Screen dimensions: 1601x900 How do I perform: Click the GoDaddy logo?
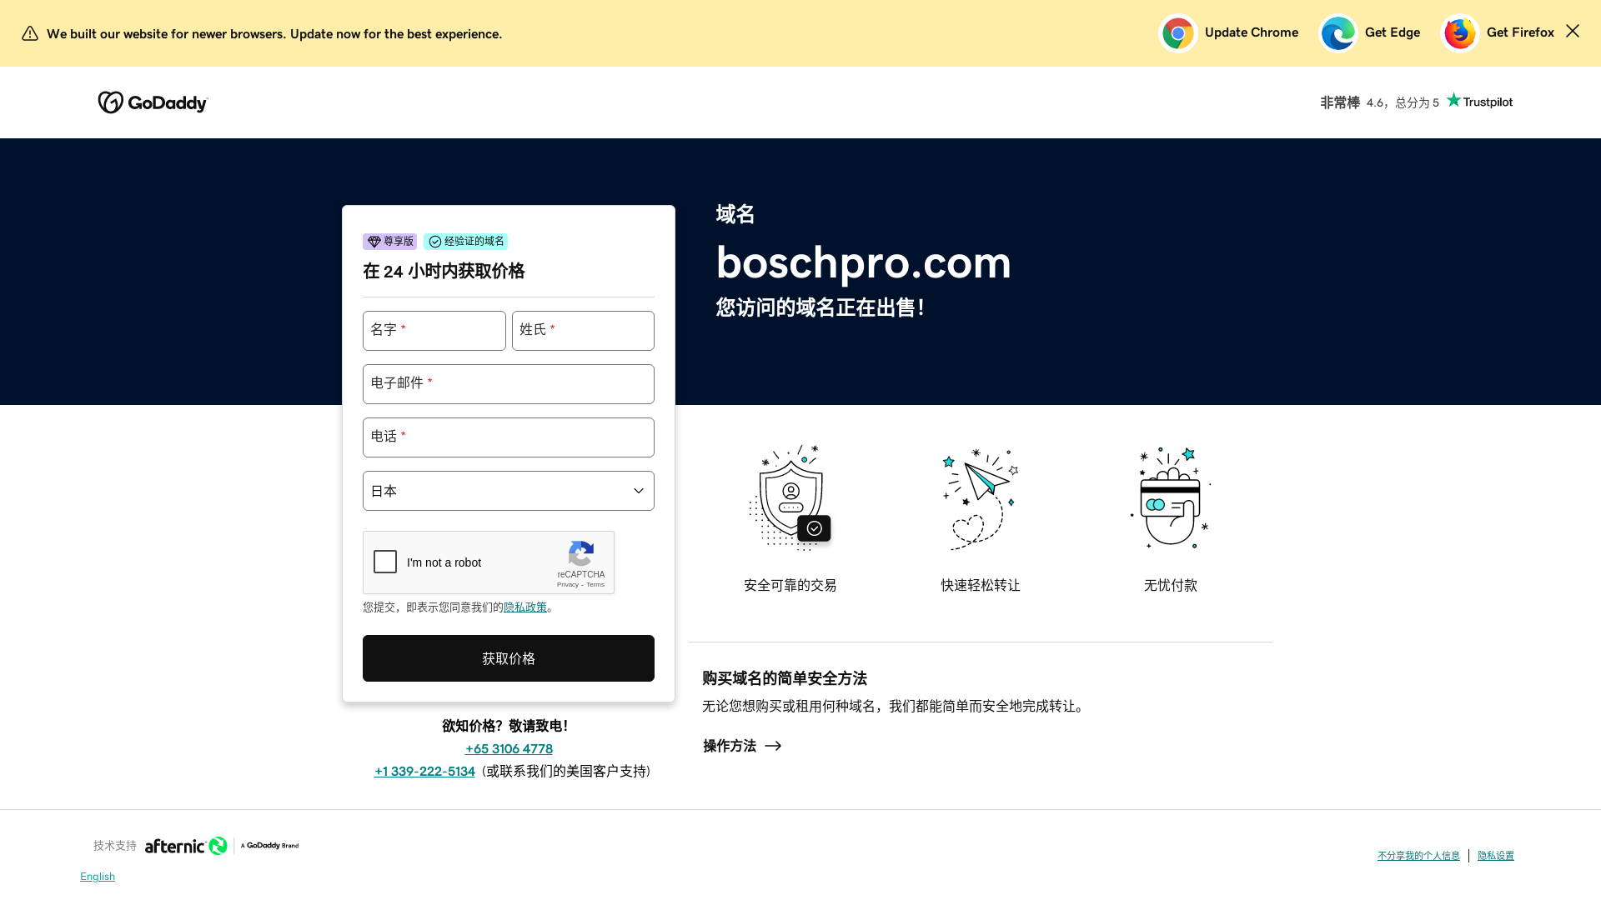click(153, 102)
